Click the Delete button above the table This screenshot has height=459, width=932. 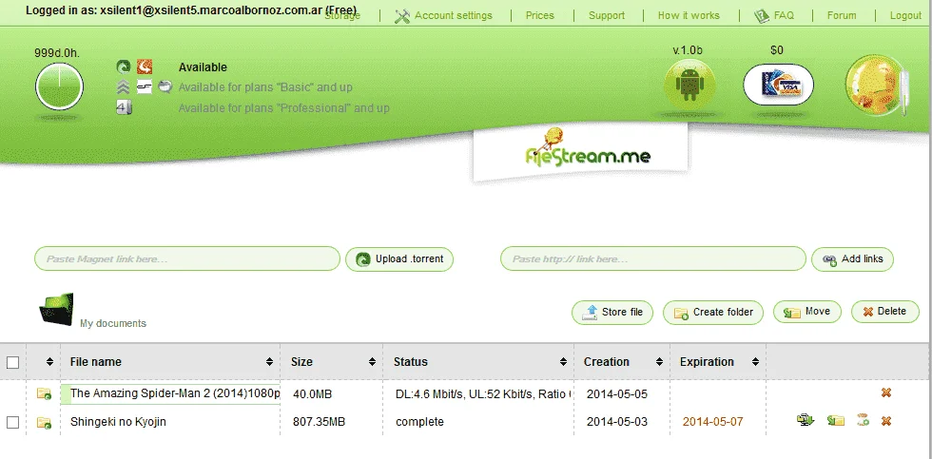coord(885,312)
